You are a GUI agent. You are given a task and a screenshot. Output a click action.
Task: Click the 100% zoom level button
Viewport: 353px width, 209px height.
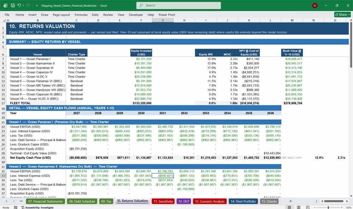point(348,208)
